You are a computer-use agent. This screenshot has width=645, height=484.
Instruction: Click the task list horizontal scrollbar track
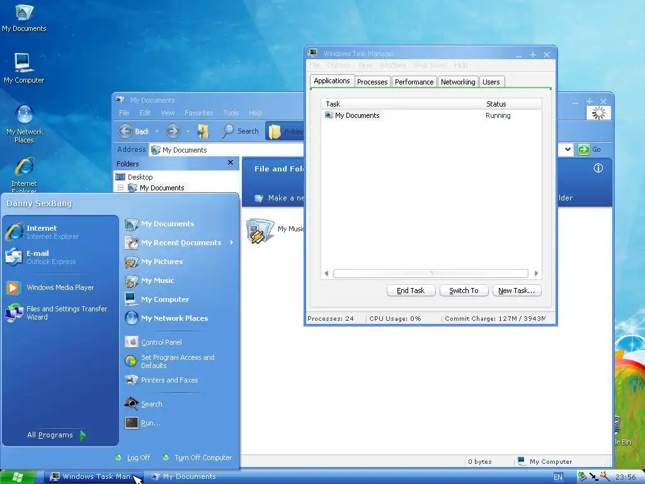(431, 274)
